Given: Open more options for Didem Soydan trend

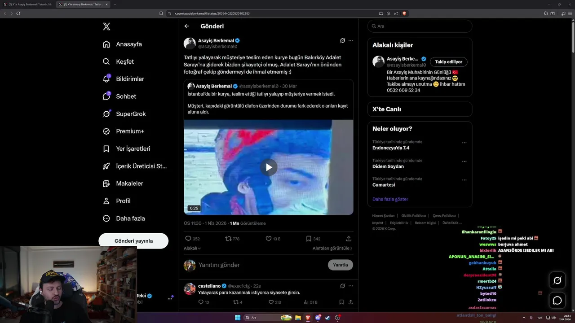Looking at the screenshot, I should coord(464,161).
